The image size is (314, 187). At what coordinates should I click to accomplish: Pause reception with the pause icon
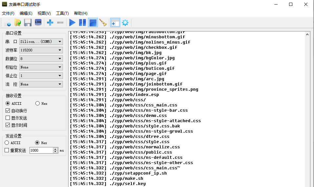(82, 23)
